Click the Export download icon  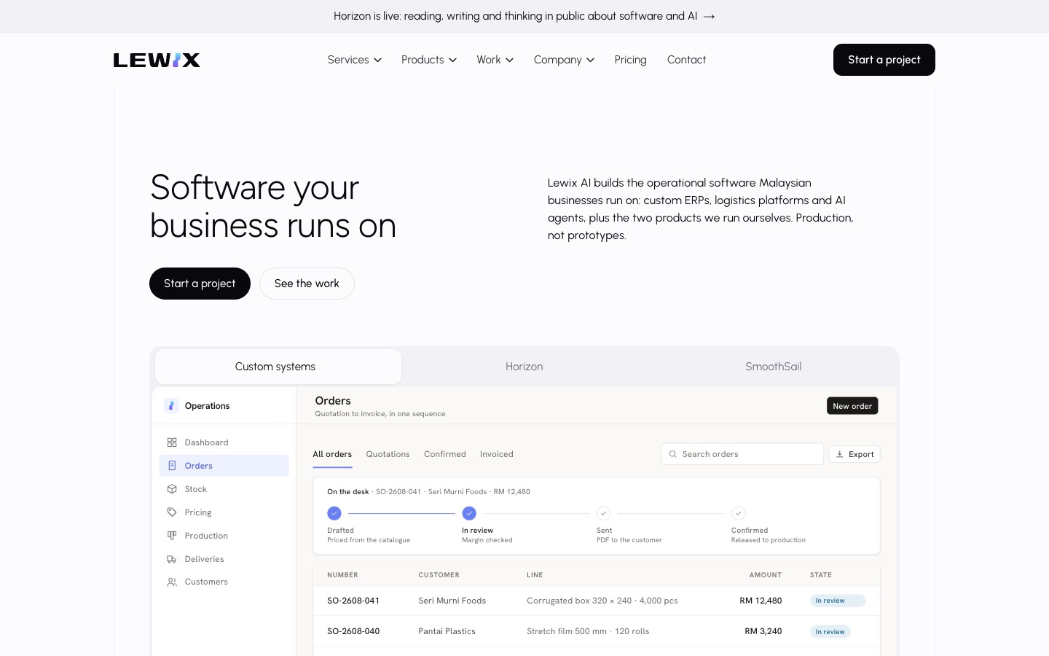point(839,454)
